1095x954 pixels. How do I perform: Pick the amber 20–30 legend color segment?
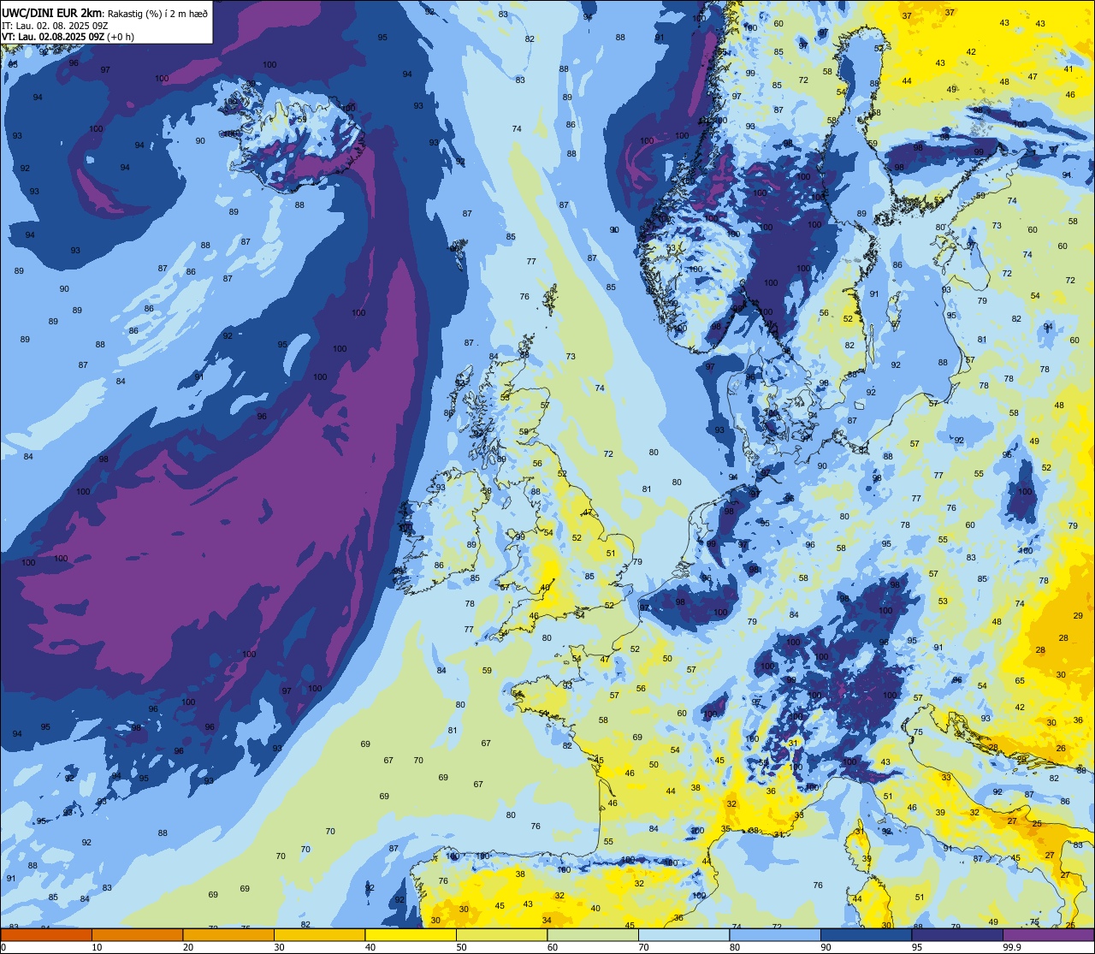coord(228,934)
